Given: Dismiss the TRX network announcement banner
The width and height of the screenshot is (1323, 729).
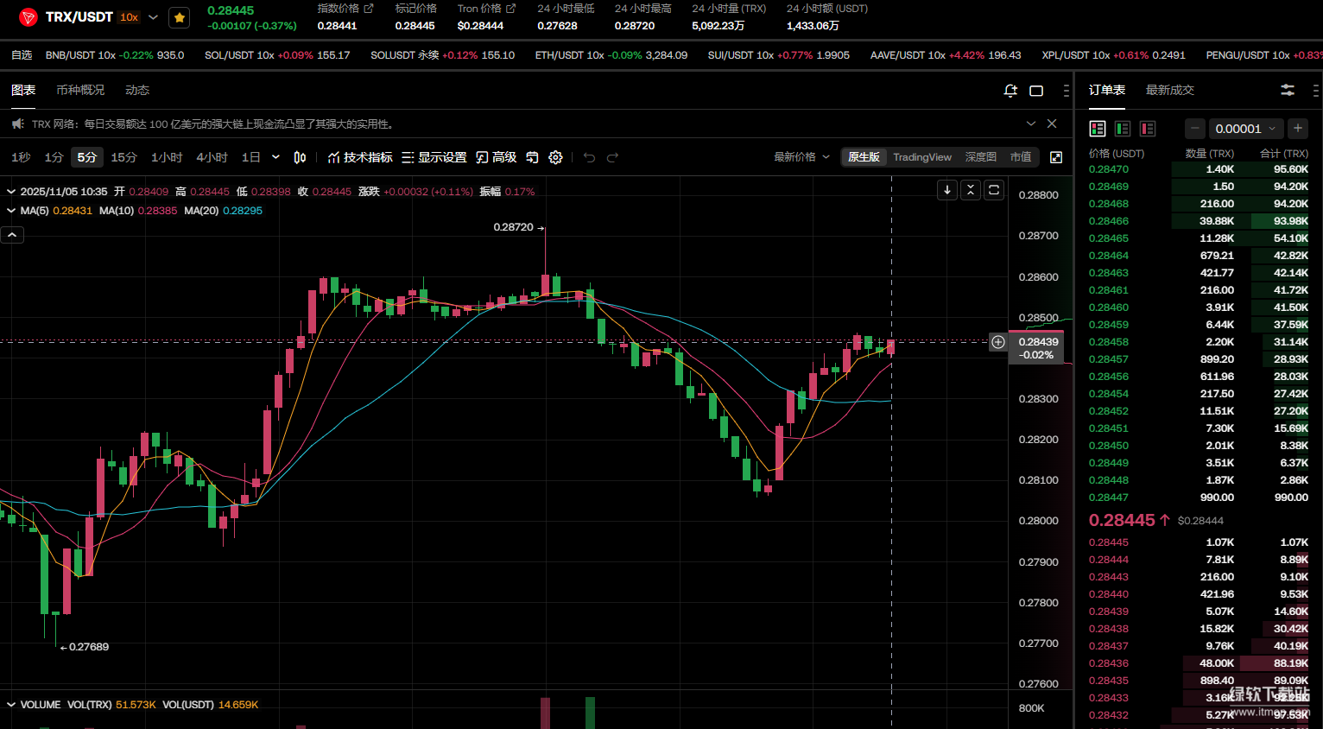Looking at the screenshot, I should point(1052,124).
